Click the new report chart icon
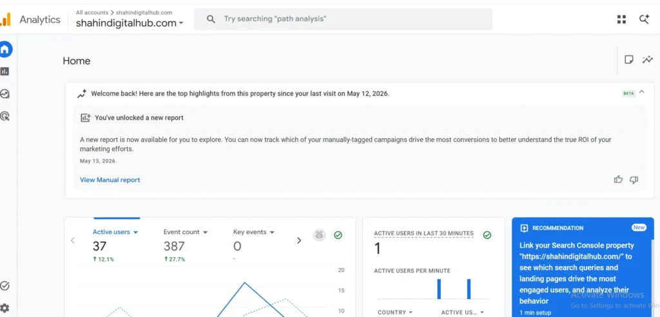660x317 pixels. 86,118
